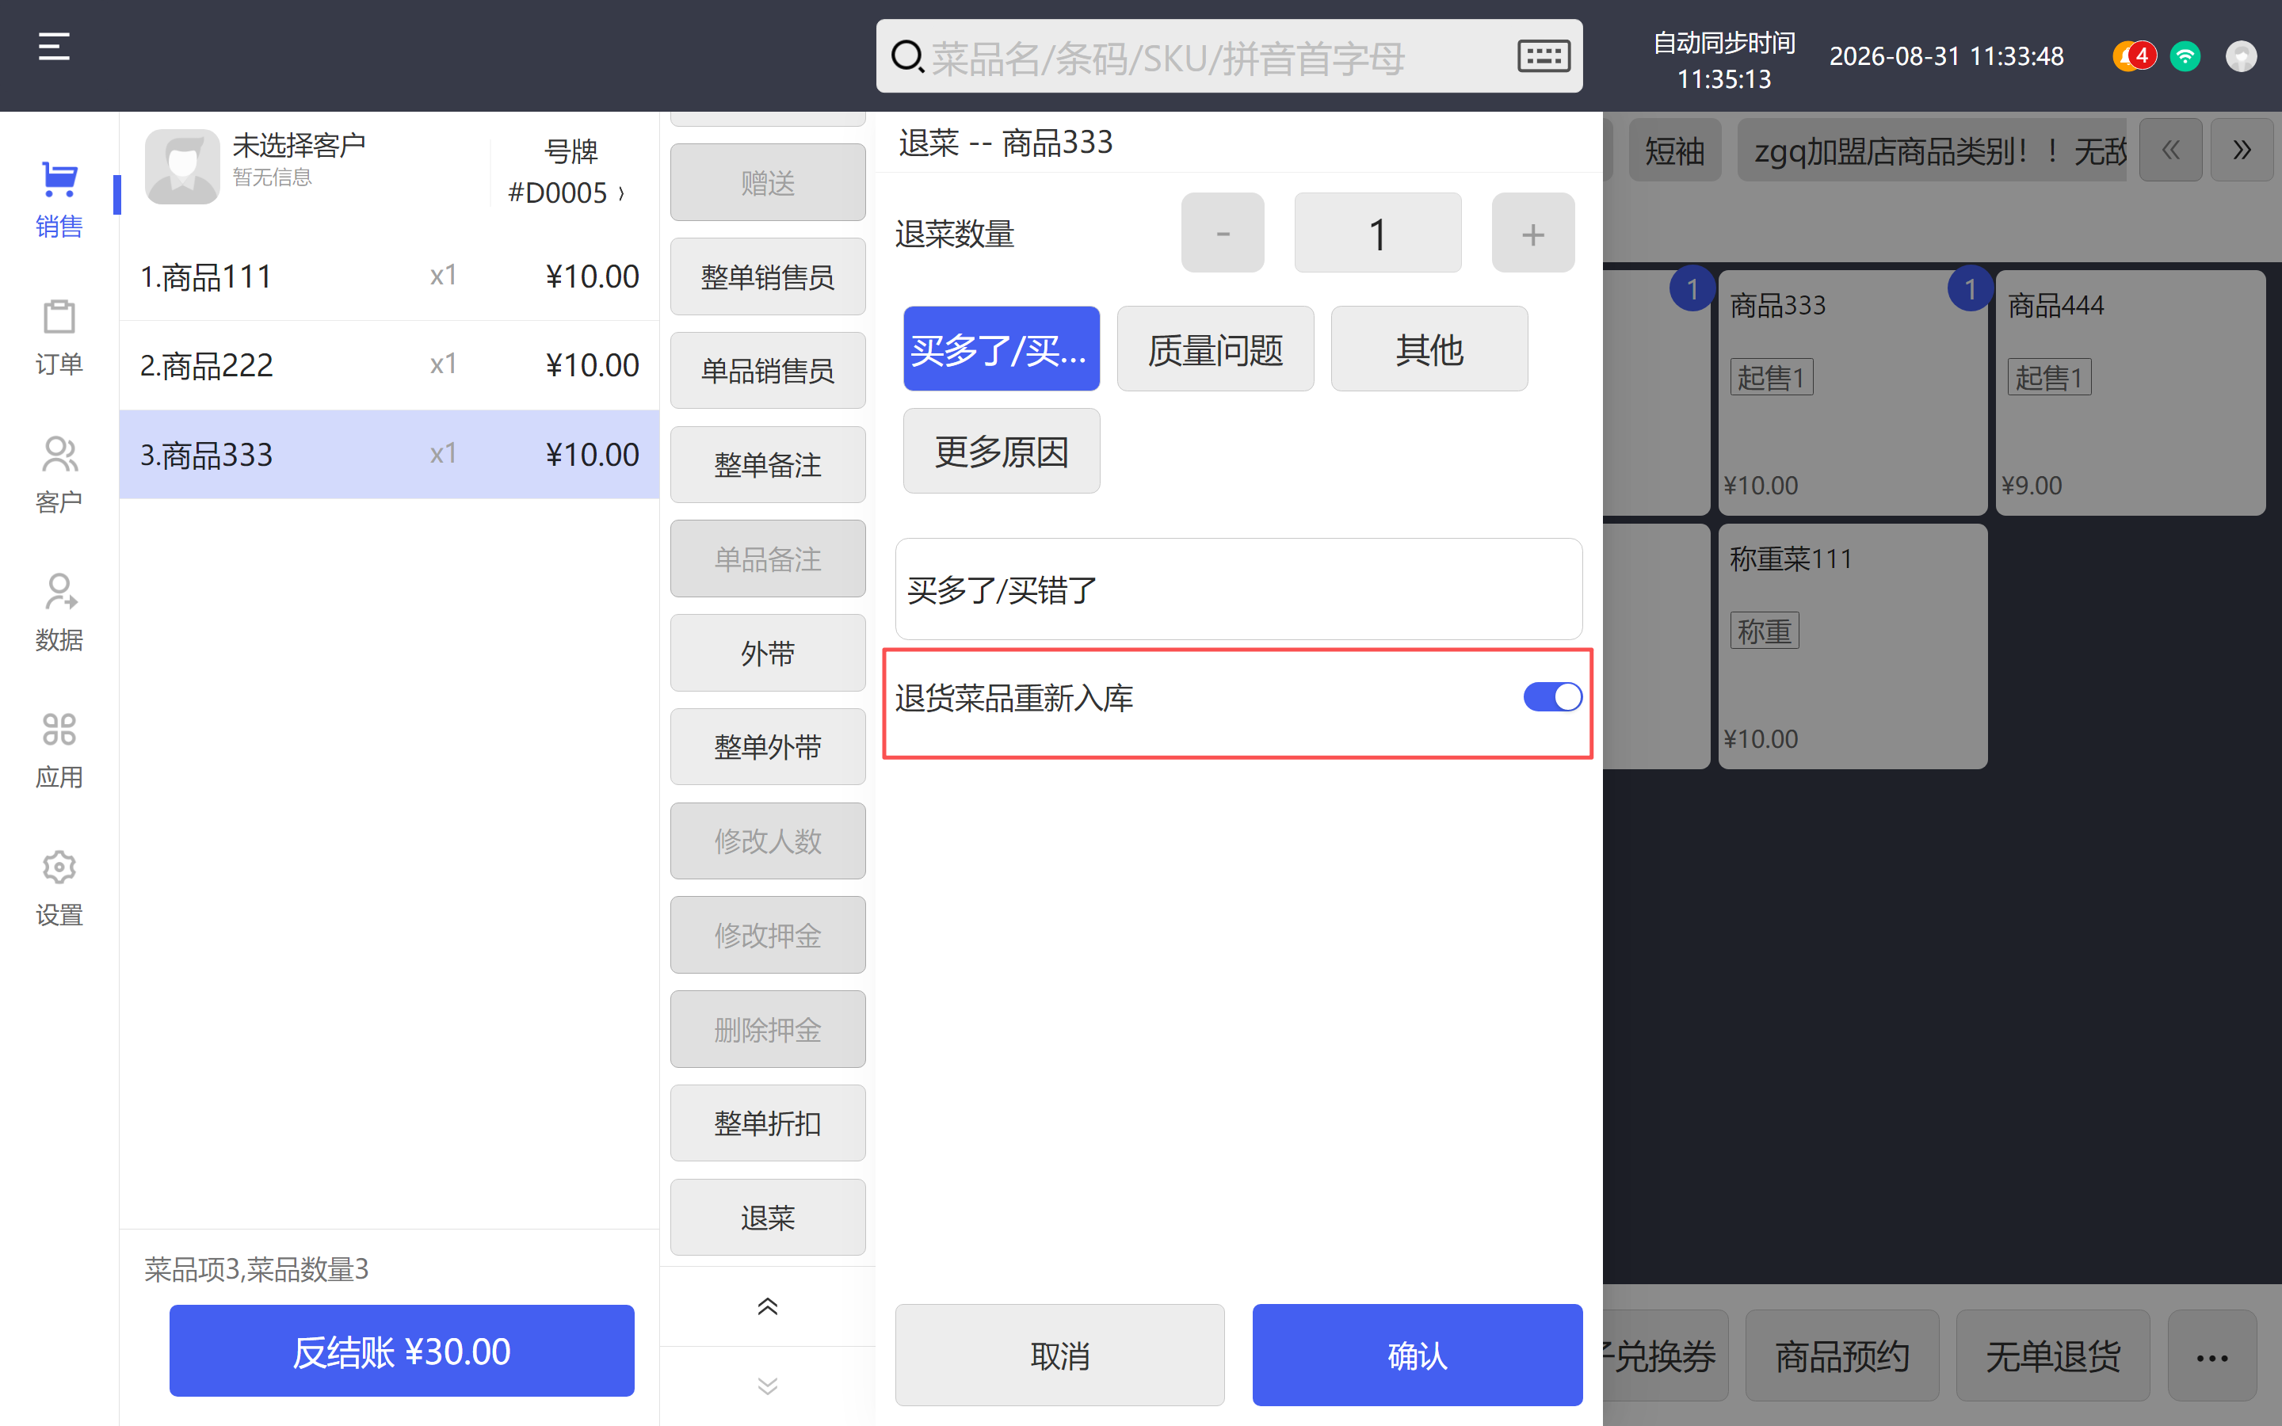Open the hamburger menu icon
The height and width of the screenshot is (1426, 2282).
[54, 46]
